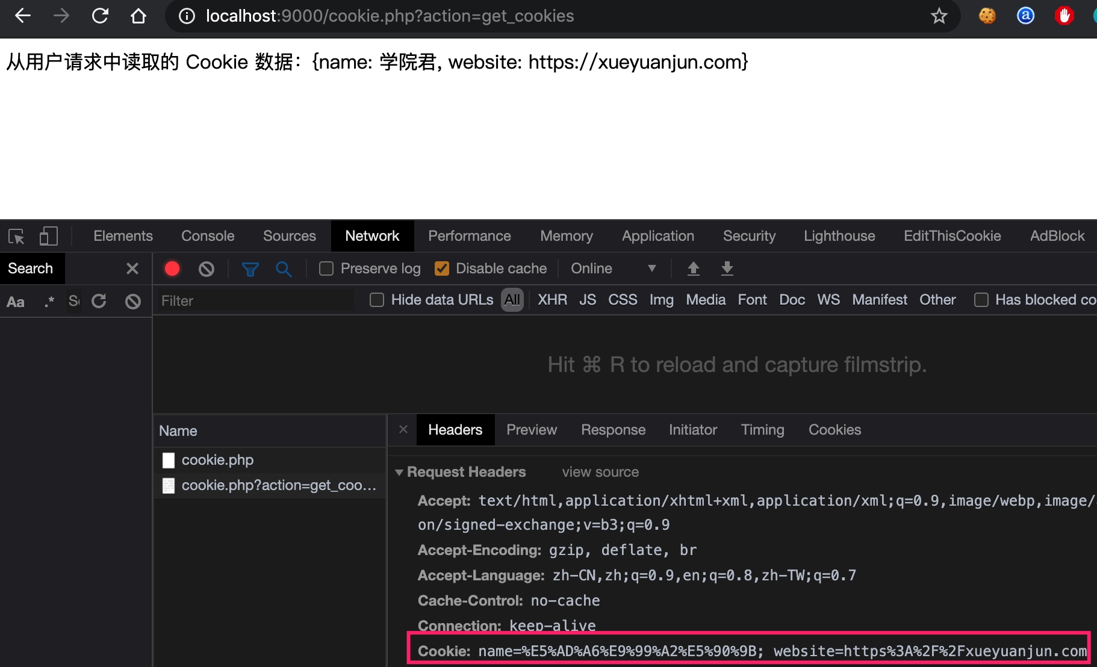
Task: Clear the network log icon
Action: pos(207,268)
